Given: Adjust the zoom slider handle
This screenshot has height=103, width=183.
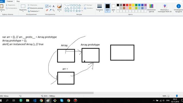Looking at the screenshot, I should pos(177,96).
